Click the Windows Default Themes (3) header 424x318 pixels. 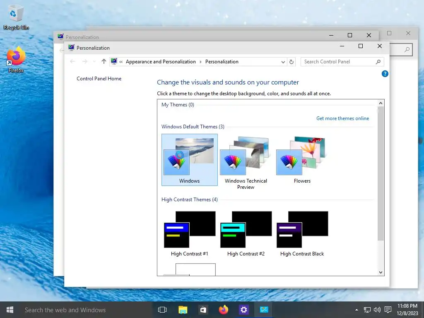193,127
